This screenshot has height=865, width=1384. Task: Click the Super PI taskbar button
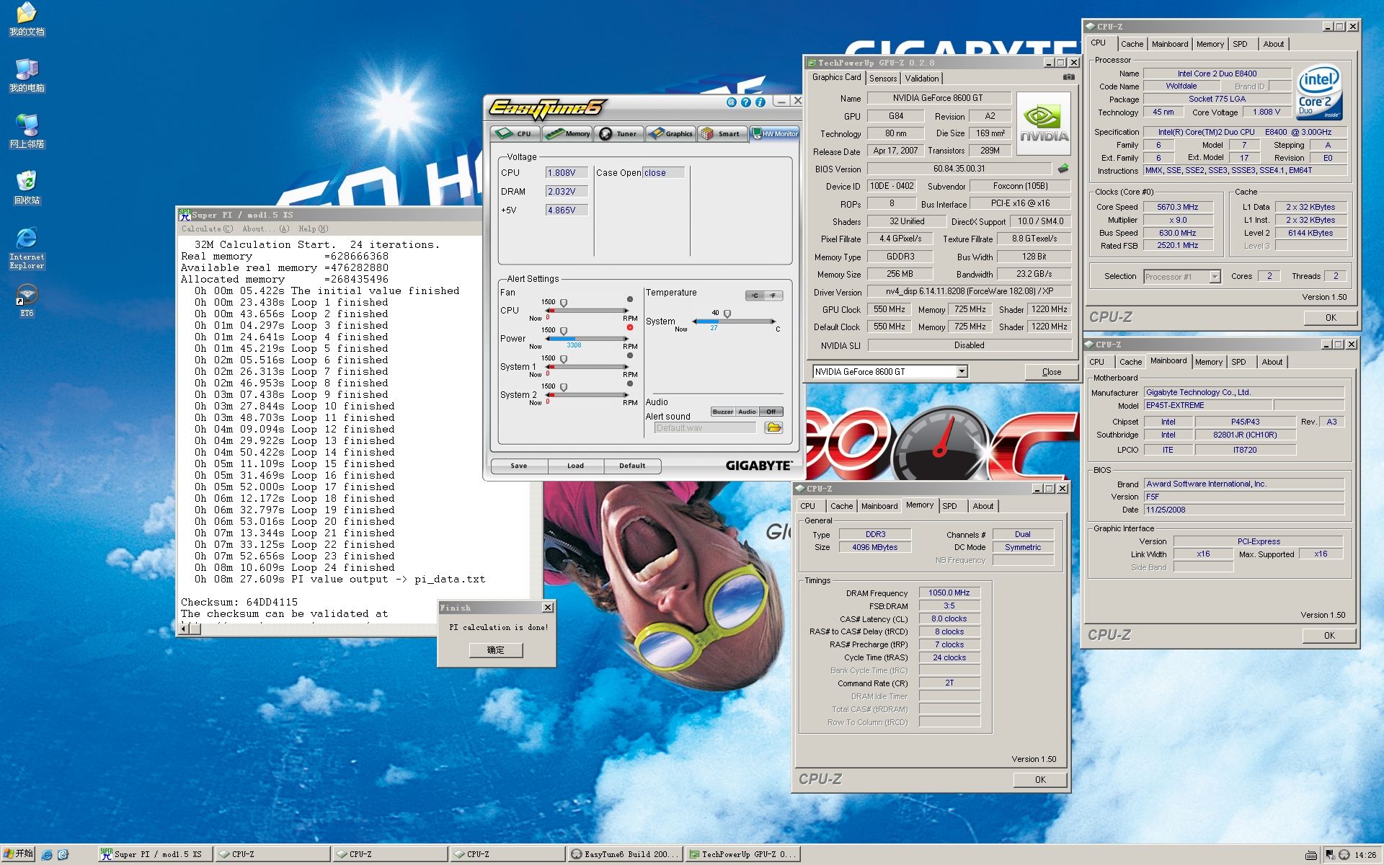click(155, 854)
